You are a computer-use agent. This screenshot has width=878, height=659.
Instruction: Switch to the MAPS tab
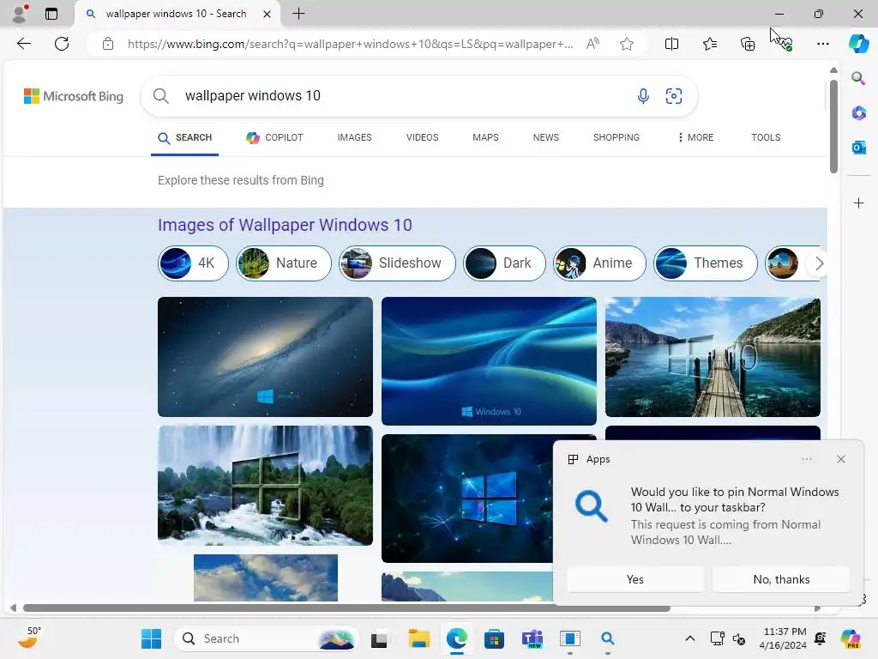pos(485,138)
